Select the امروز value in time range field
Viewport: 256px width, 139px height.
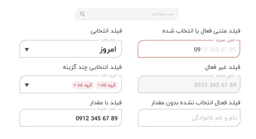pos(108,50)
